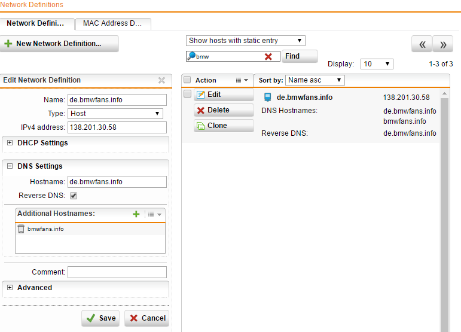Screen dimensions: 461x332
Task: Click the green plus New Network Definition icon
Action: 8,44
